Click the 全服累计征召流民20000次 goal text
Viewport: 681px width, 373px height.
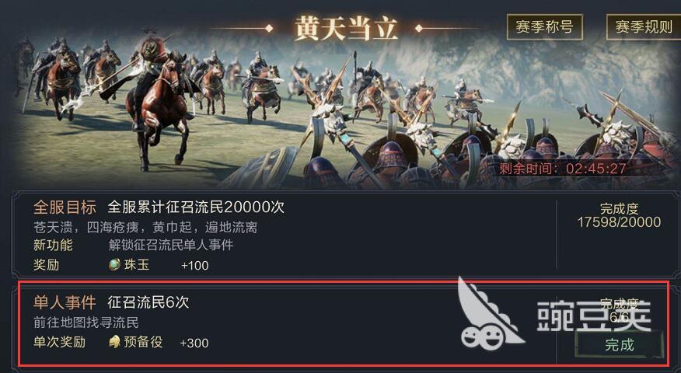coord(196,207)
